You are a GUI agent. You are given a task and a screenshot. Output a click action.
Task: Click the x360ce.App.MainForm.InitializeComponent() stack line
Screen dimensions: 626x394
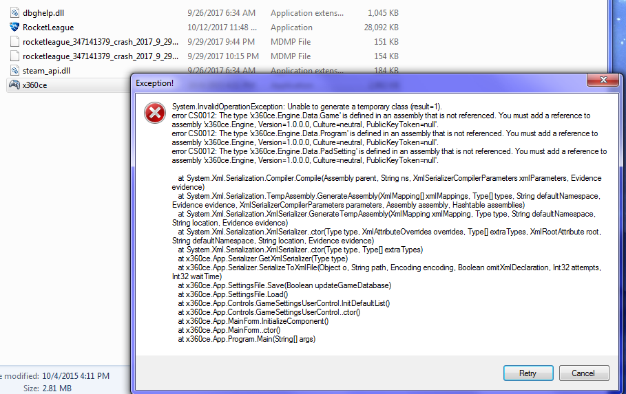click(x=253, y=321)
